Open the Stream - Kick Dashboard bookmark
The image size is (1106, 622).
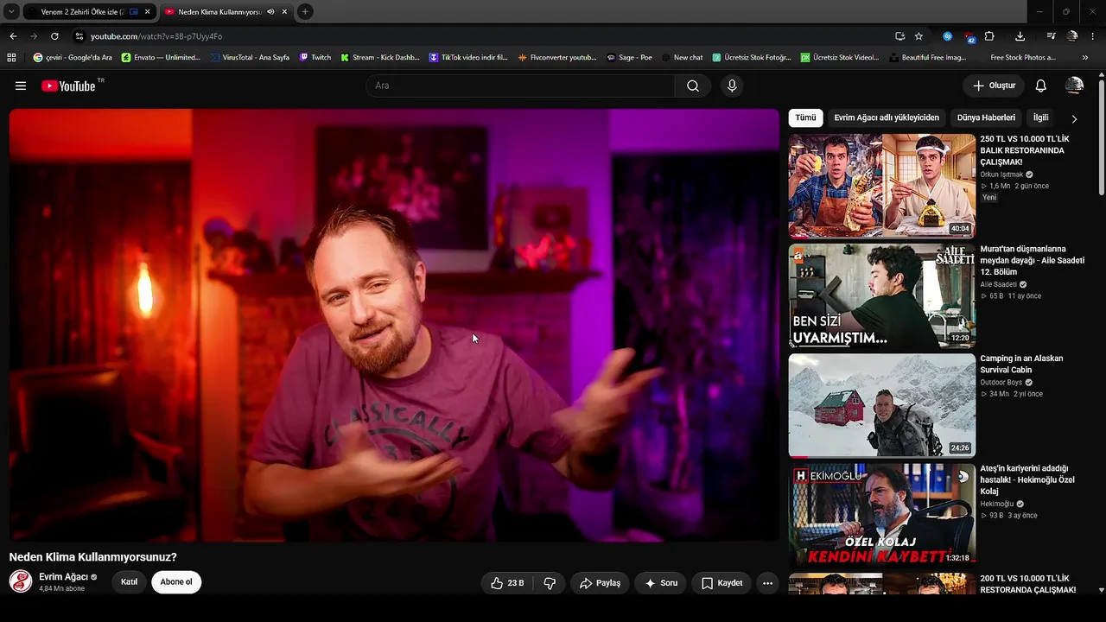[x=380, y=58]
